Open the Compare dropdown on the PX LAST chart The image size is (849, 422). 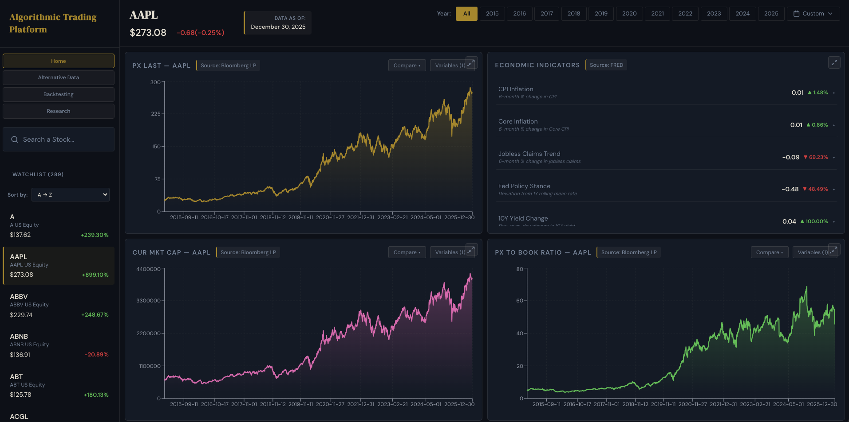[x=407, y=65]
